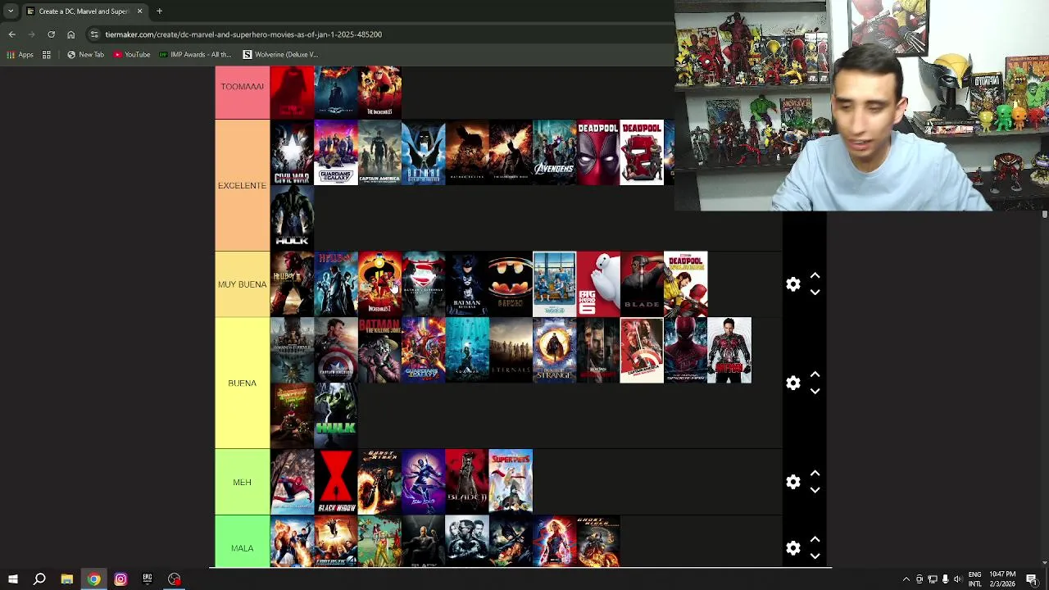The height and width of the screenshot is (590, 1049).
Task: Open notification center in taskbar
Action: (1032, 579)
